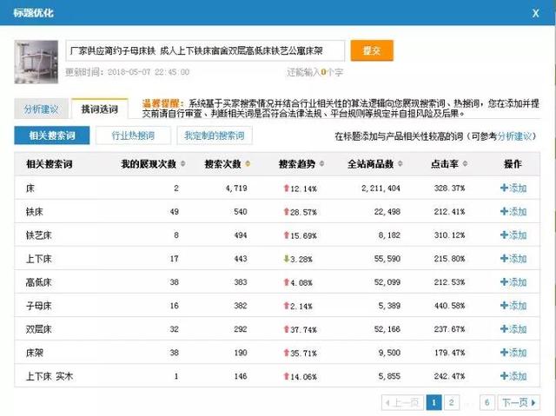Select the 挑词选词 tab
The width and height of the screenshot is (556, 416).
click(x=99, y=109)
